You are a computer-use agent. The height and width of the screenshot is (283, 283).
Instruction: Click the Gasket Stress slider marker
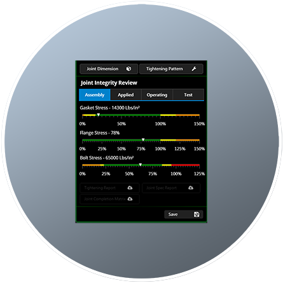pyautogui.click(x=99, y=115)
